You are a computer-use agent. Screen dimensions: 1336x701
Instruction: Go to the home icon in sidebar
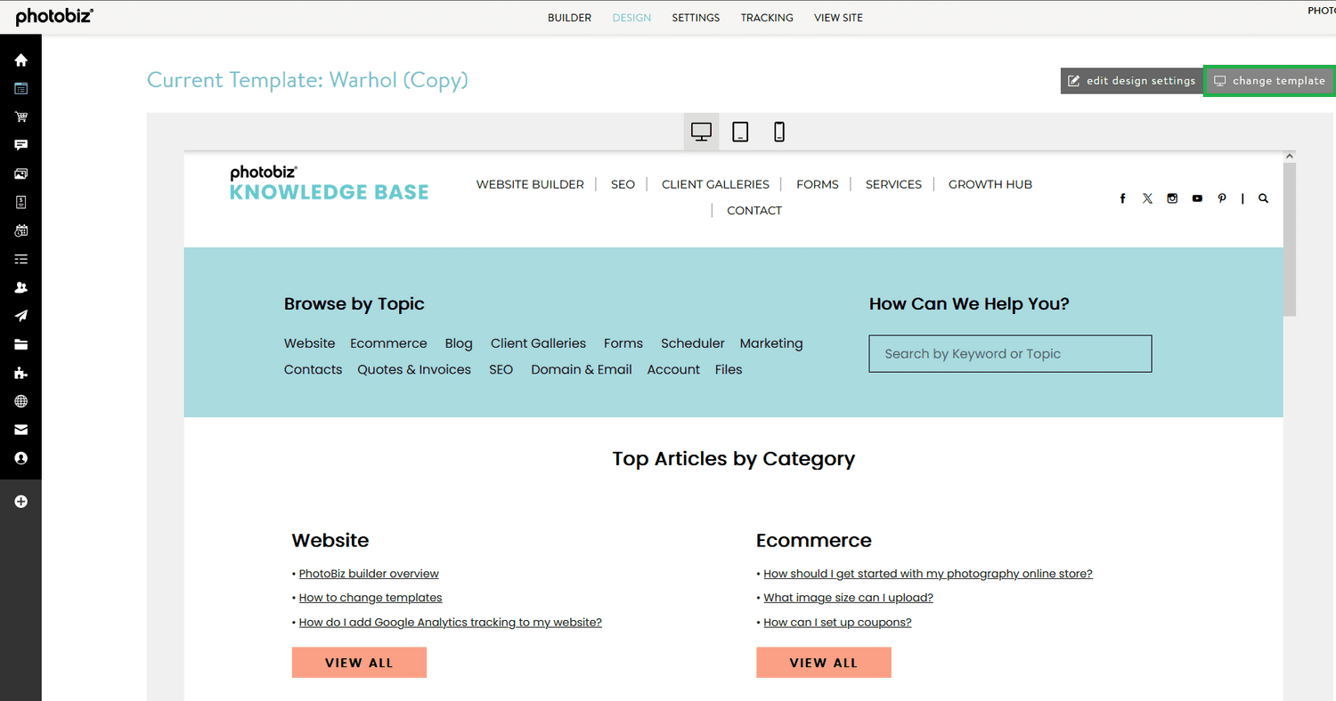(20, 60)
